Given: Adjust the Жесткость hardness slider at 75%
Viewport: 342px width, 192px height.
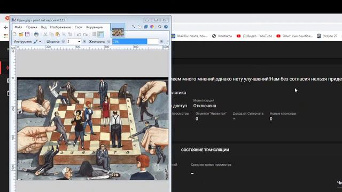Looking at the screenshot, I should [135, 42].
